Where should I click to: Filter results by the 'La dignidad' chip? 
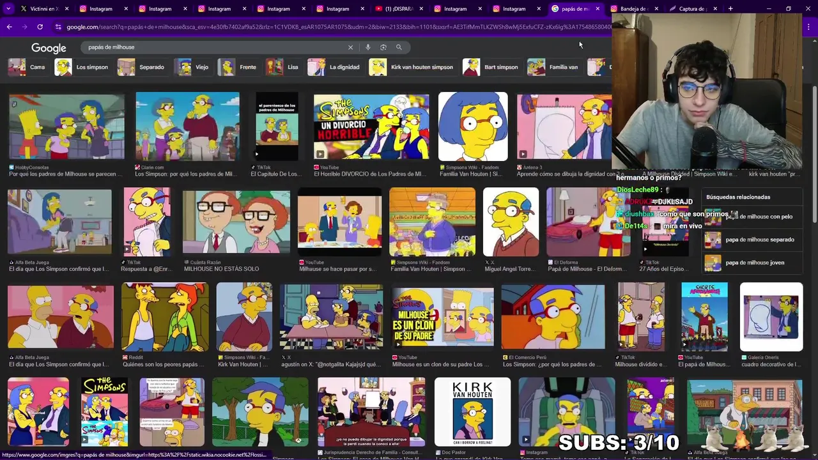(x=335, y=67)
